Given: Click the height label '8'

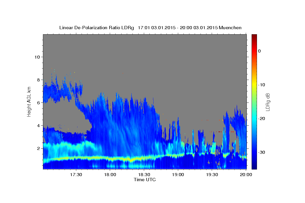Looking at the screenshot, I should click(x=38, y=80).
